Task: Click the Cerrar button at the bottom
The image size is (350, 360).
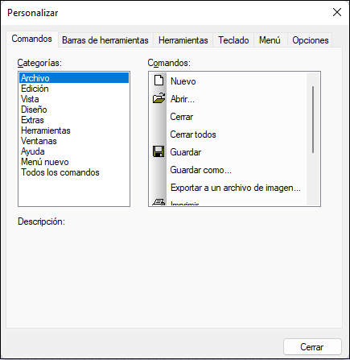Action: click(x=312, y=347)
